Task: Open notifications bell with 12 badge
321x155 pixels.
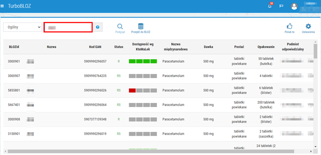Action: coord(270,6)
